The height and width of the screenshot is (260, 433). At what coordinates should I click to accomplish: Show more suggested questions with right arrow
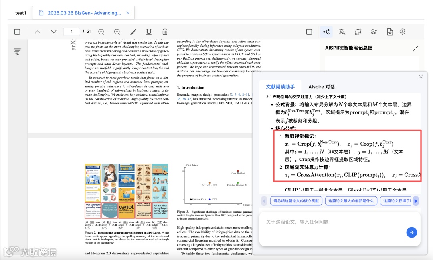(416, 201)
